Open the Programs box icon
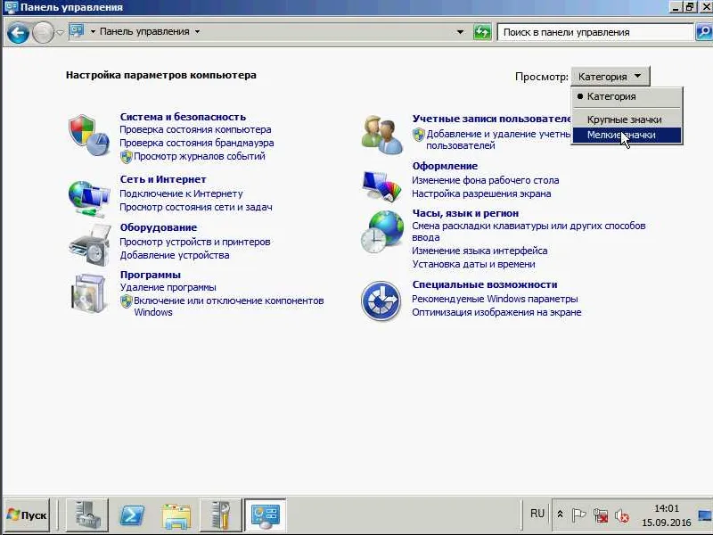 [x=88, y=292]
